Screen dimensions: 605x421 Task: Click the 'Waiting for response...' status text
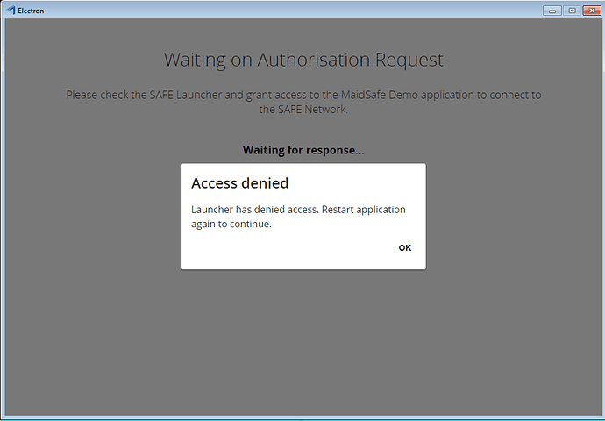tap(303, 150)
